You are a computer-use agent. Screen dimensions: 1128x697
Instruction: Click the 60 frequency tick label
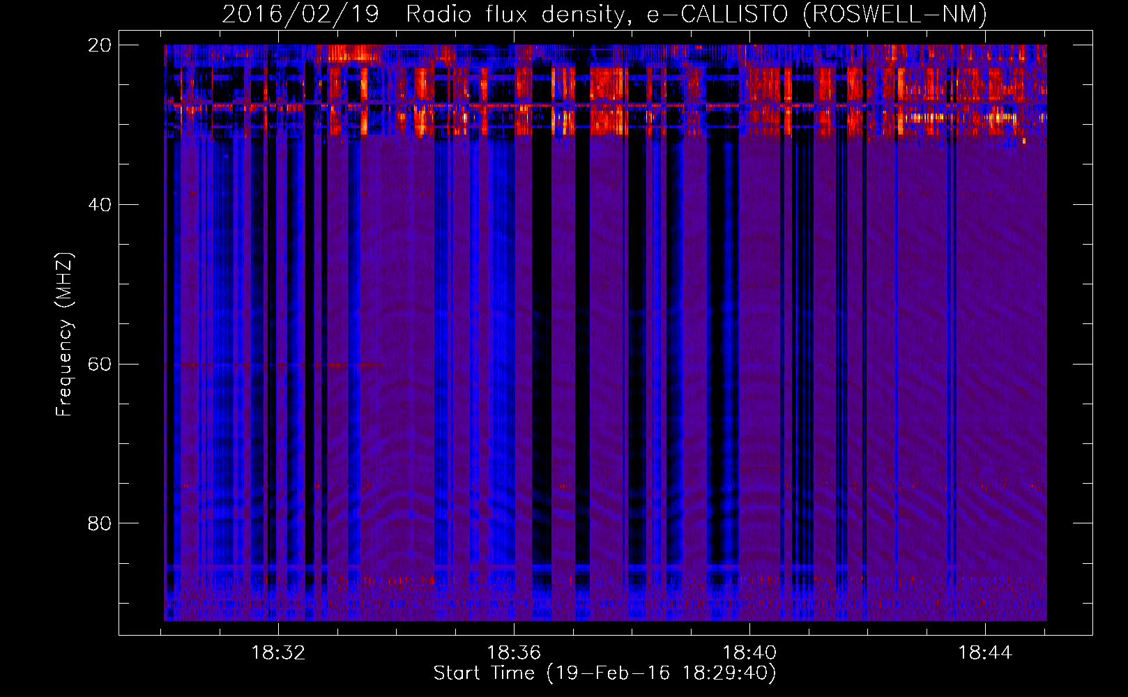tap(100, 365)
